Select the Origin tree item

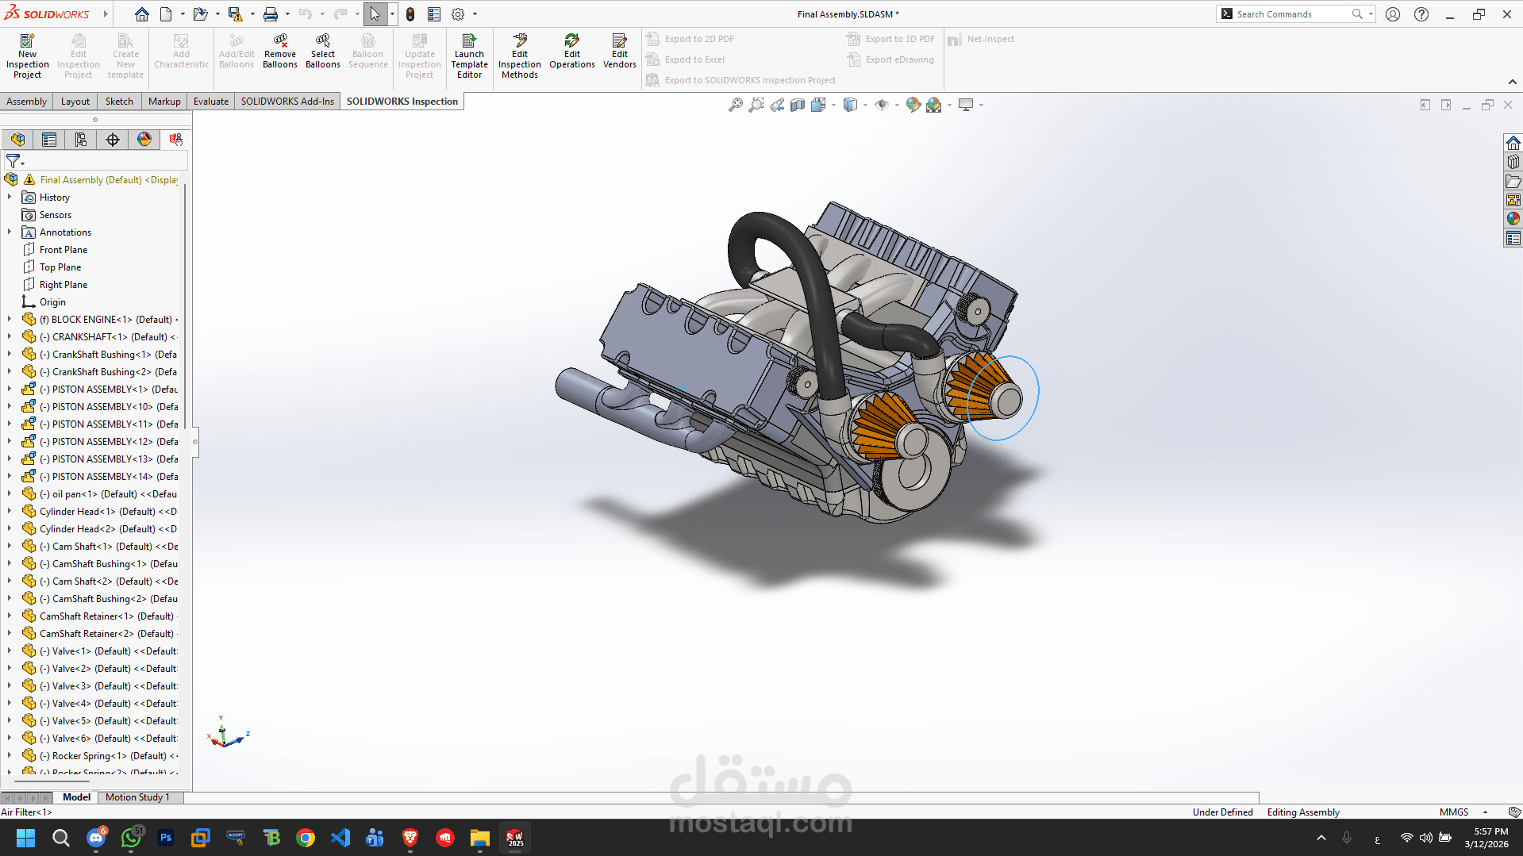(x=52, y=302)
